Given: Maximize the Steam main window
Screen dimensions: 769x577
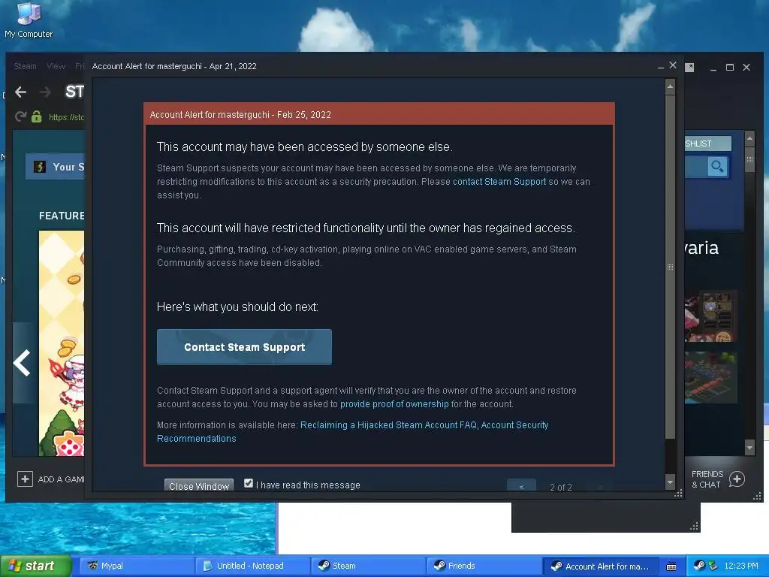Looking at the screenshot, I should coord(730,67).
